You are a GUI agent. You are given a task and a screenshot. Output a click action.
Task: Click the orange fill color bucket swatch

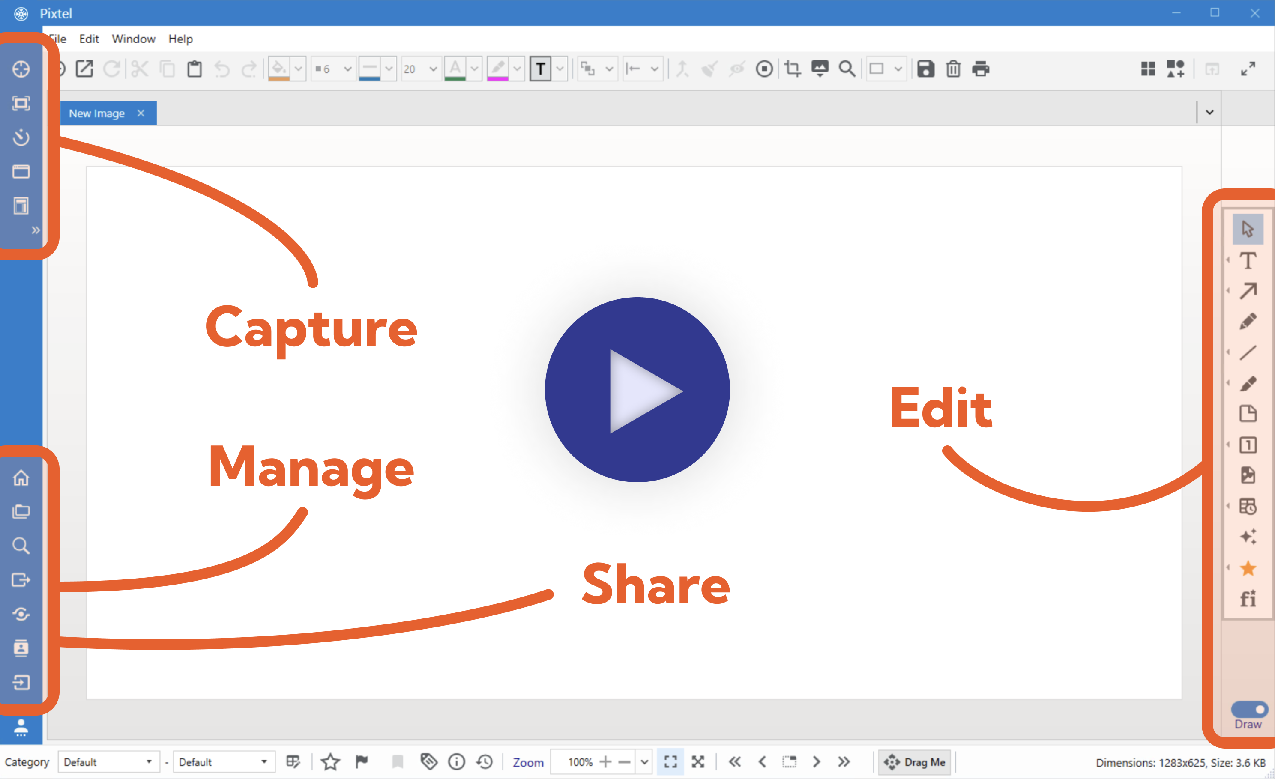pyautogui.click(x=279, y=69)
